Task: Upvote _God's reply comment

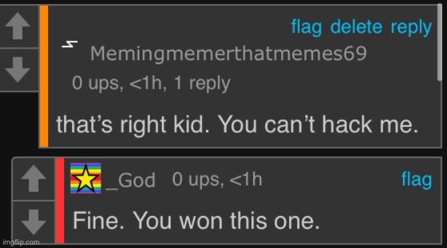Action: [x=33, y=179]
